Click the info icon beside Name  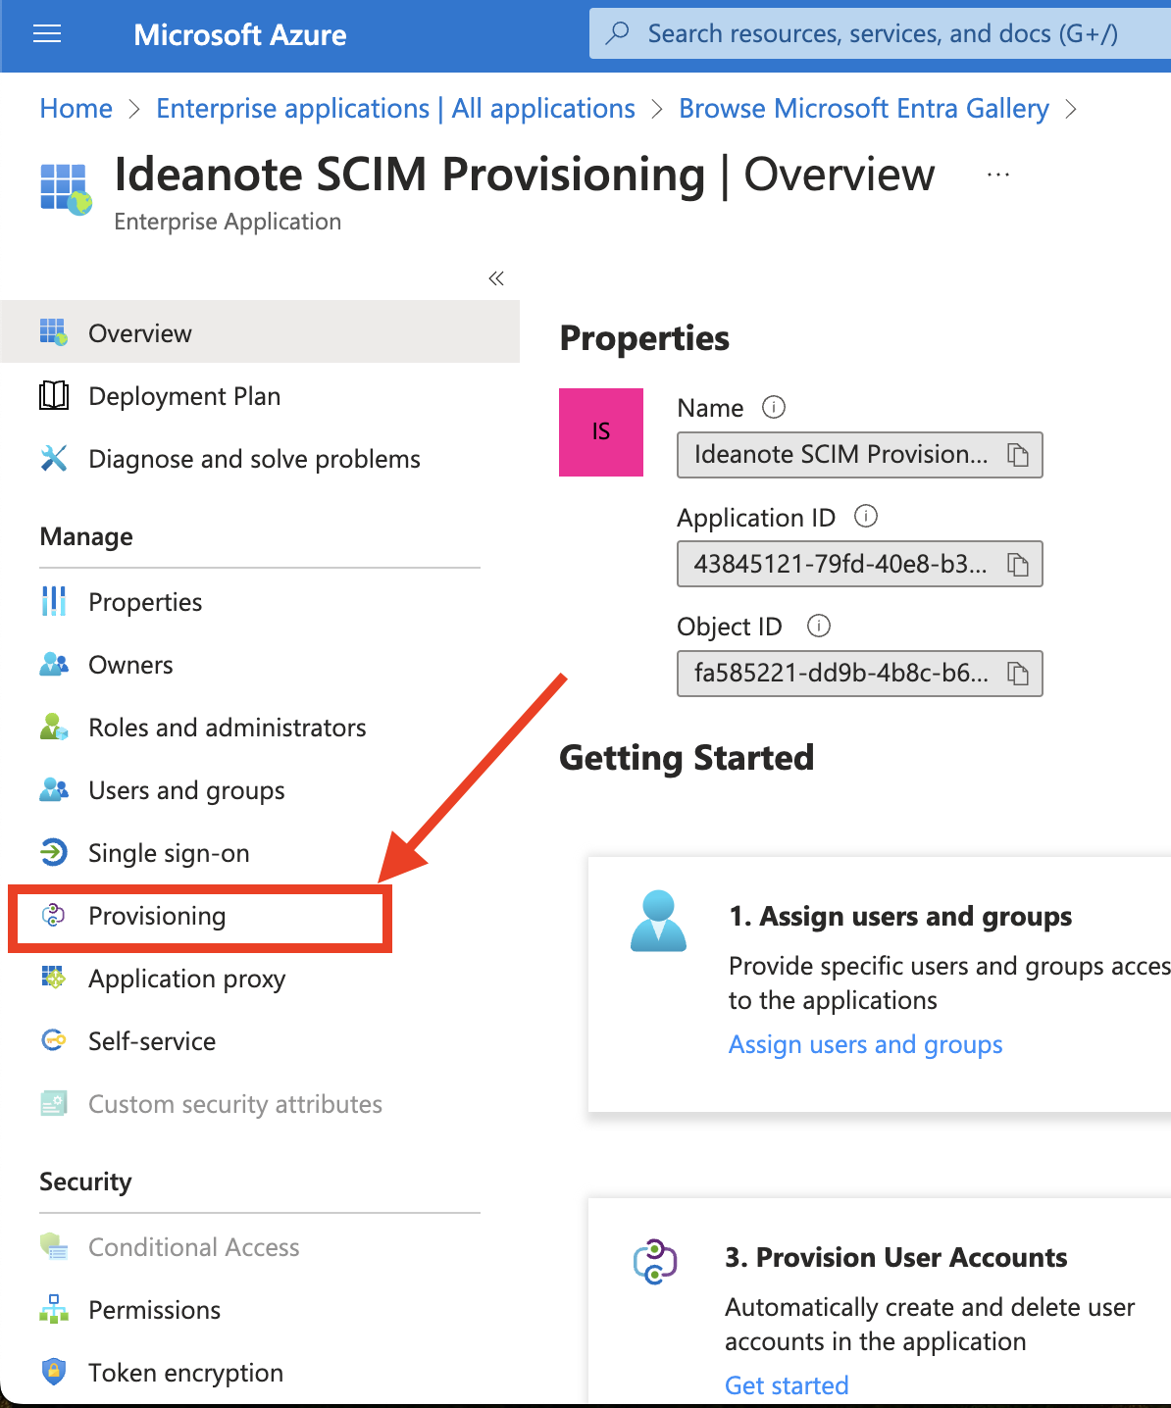(774, 407)
